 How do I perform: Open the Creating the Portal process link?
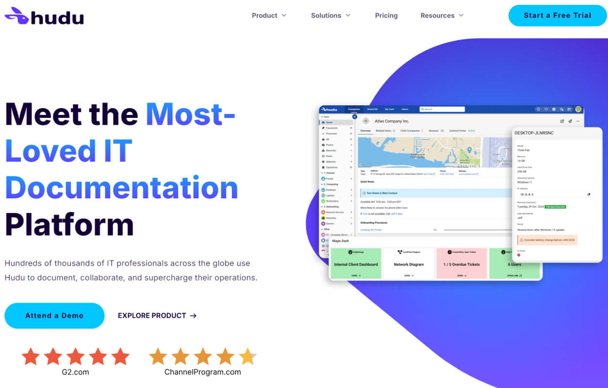(x=371, y=230)
